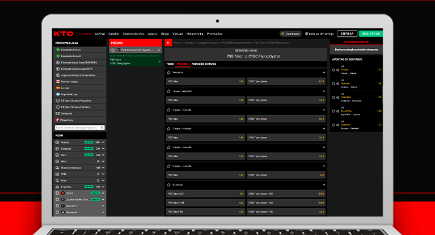Image resolution: width=435 pixels, height=235 pixels.
Task: Check the França featured bet checkbox
Action: tap(333, 70)
